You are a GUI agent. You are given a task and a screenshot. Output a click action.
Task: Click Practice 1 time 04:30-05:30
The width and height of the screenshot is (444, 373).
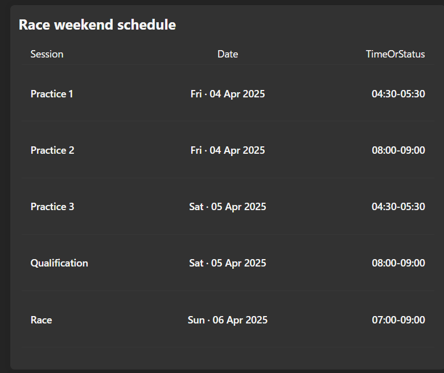click(x=398, y=94)
